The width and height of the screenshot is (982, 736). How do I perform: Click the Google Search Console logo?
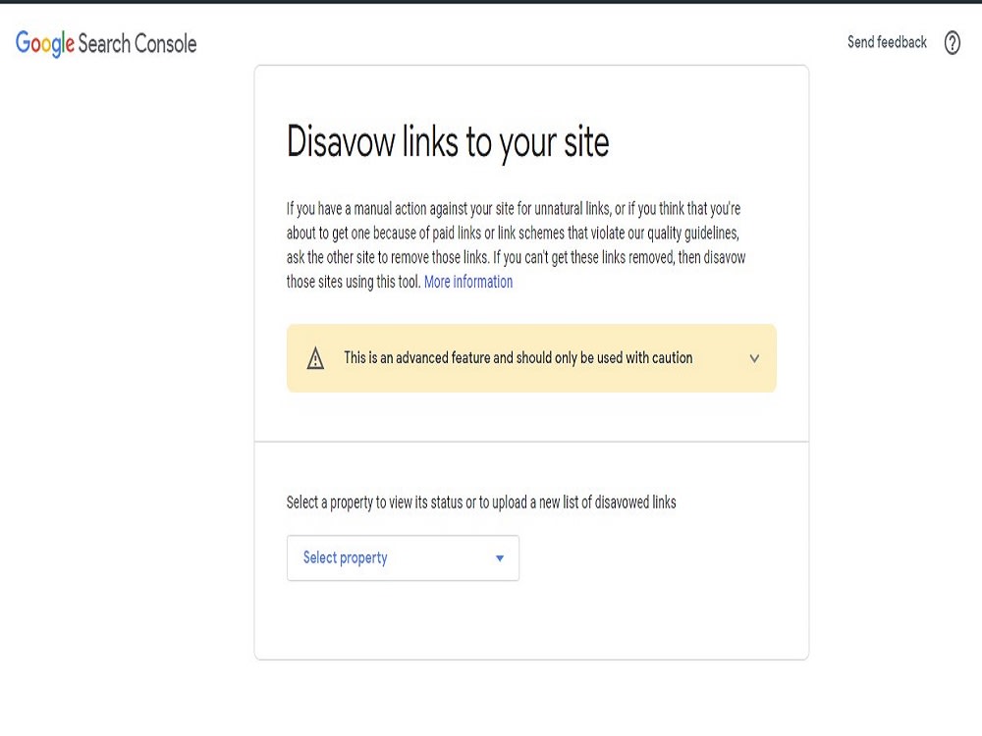pyautogui.click(x=106, y=44)
